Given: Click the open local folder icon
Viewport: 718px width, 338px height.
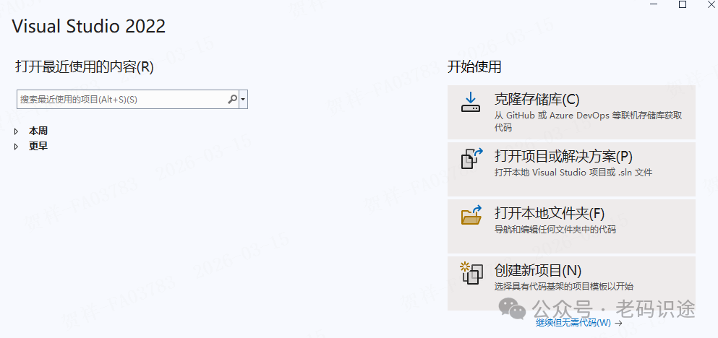Looking at the screenshot, I should coord(471,215).
